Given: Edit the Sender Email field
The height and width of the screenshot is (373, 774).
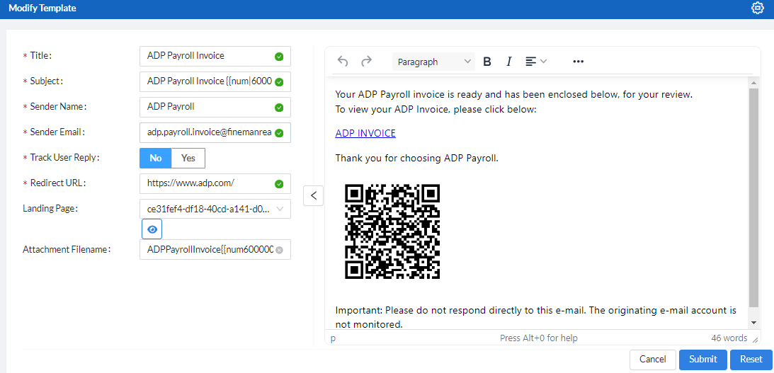Looking at the screenshot, I should click(215, 133).
